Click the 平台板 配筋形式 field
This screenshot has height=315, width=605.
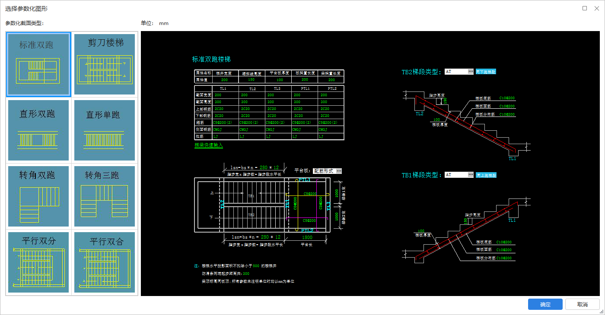(x=324, y=171)
